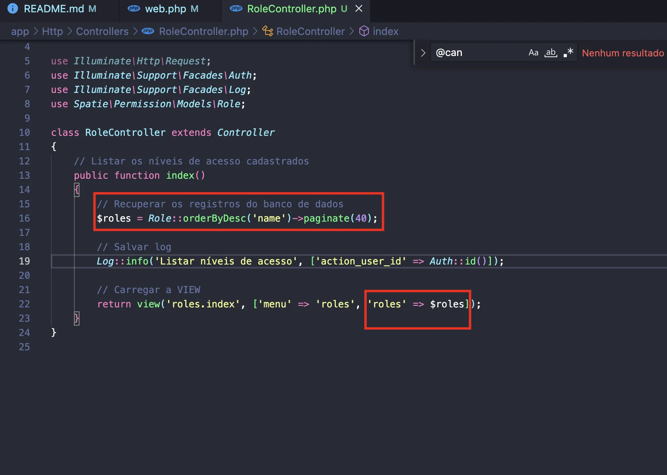
Task: Toggle Match Case (Aa) in find widget
Action: [x=533, y=53]
